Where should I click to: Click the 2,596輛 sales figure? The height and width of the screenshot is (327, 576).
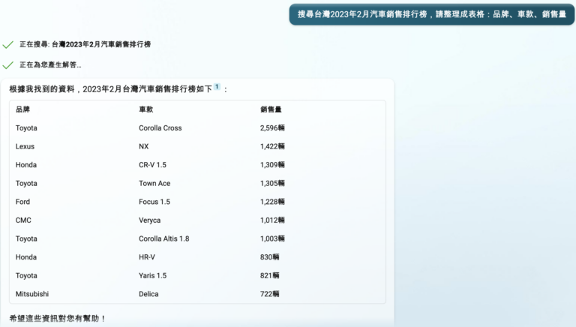pos(272,128)
